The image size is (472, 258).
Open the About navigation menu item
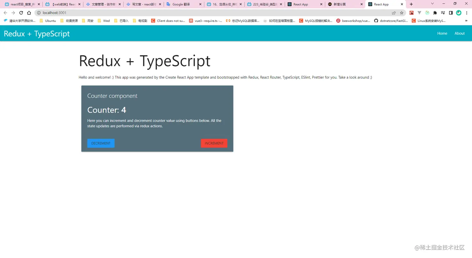pos(459,33)
